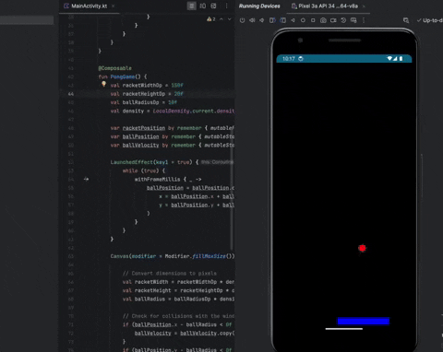Click the emulator Power button icon
Viewport: 443px width, 352px height.
pyautogui.click(x=243, y=20)
